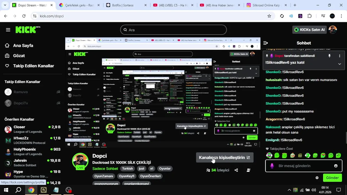Click hulusisah username in chat

[x=273, y=80]
